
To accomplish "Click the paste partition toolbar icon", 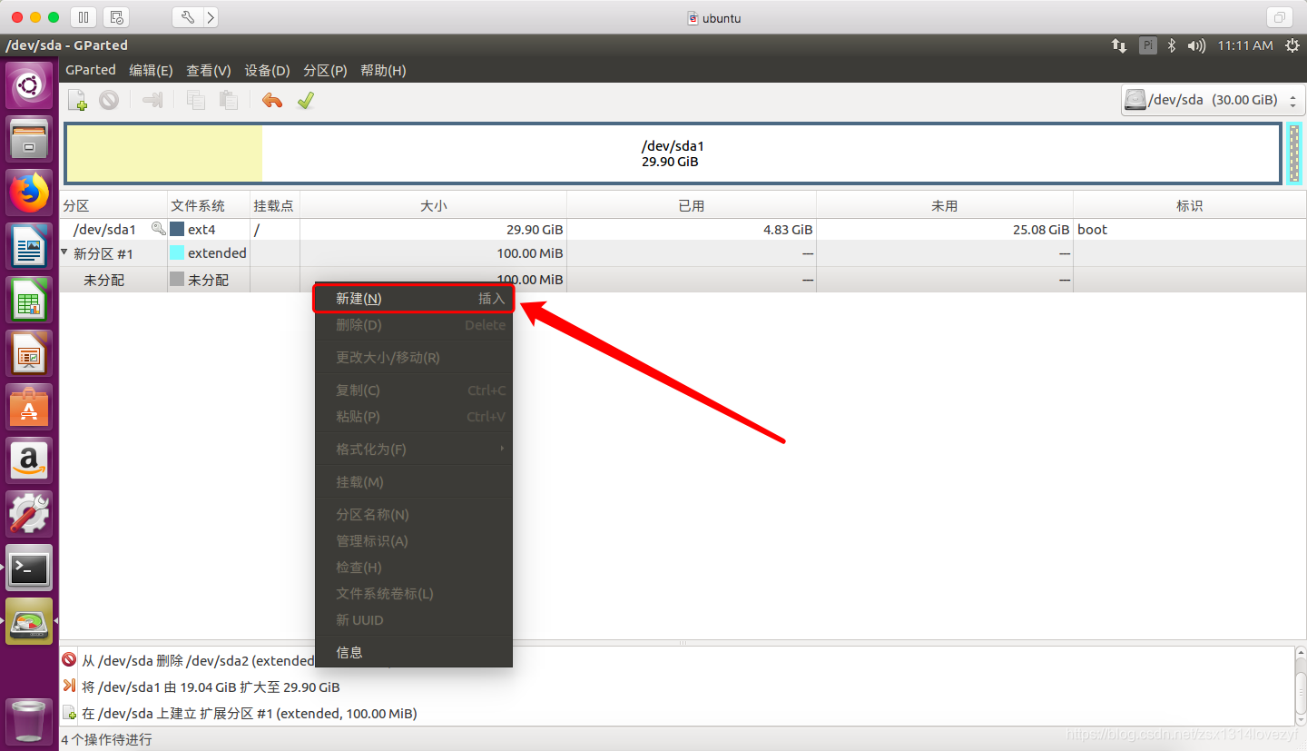I will (x=228, y=100).
